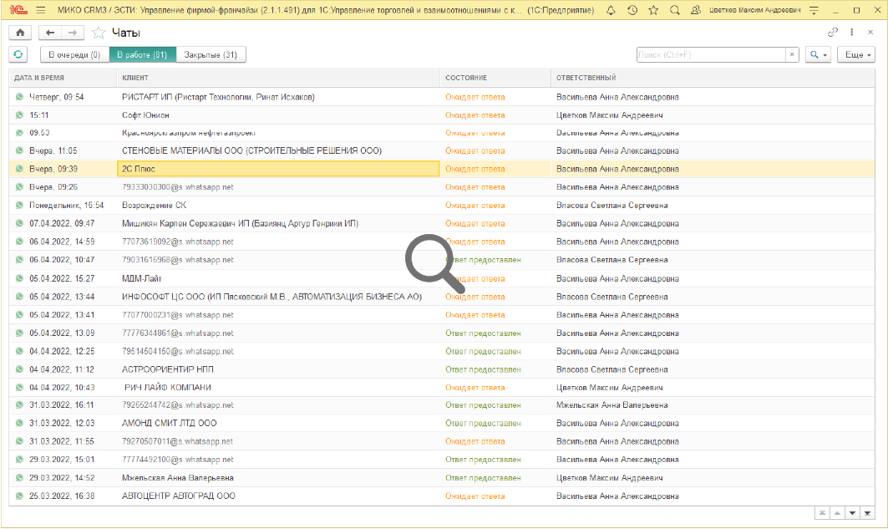Jump to last row of list
The image size is (888, 529).
coord(868,513)
